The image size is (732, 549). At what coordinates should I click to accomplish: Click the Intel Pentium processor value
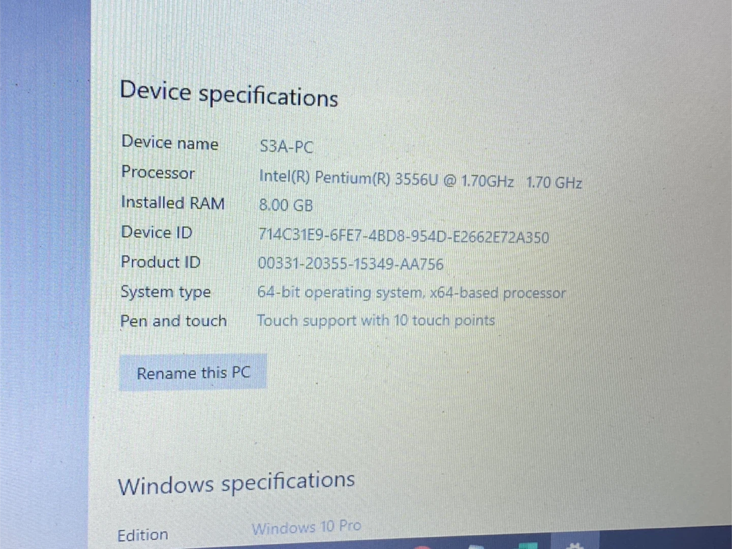coord(420,179)
